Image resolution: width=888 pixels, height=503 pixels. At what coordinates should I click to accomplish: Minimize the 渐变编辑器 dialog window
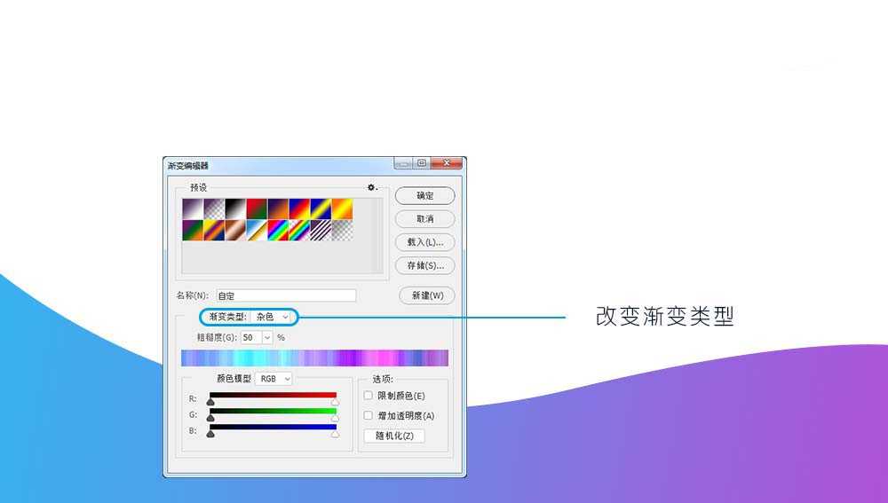402,163
